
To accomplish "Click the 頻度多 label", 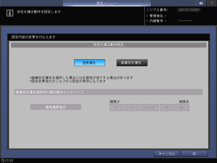I will click(184, 102).
